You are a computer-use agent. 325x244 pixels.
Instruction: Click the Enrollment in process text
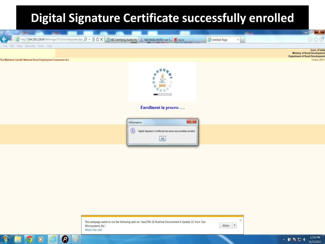162,107
